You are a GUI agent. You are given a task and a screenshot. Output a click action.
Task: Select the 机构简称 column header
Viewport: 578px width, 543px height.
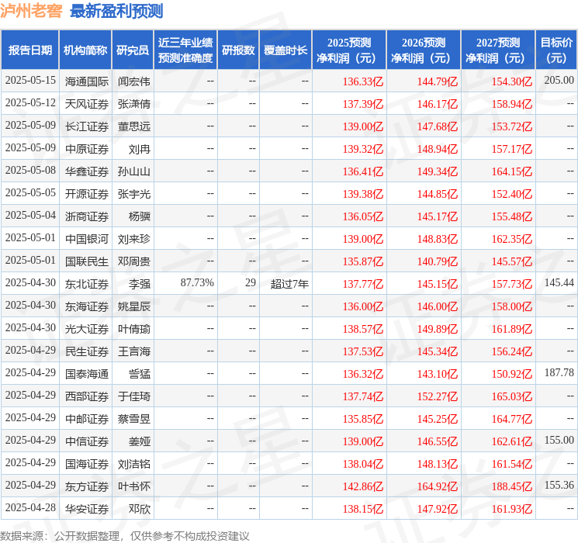coord(85,50)
